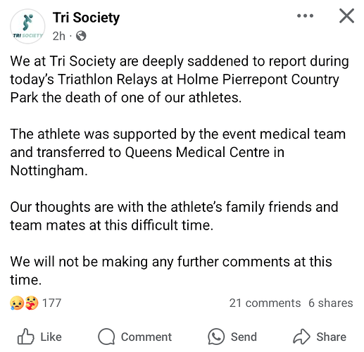The height and width of the screenshot is (352, 364).
Task: View the 6 shares list
Action: click(x=331, y=303)
